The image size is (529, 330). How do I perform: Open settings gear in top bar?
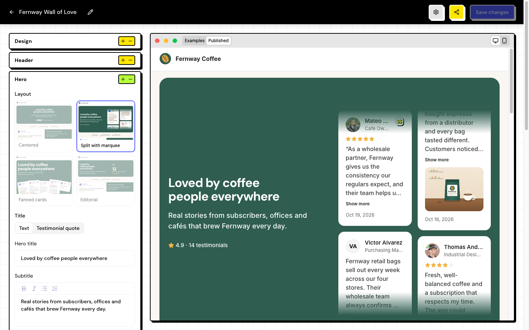(436, 12)
